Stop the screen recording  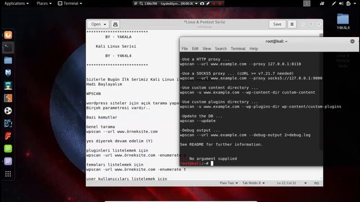point(220,3)
